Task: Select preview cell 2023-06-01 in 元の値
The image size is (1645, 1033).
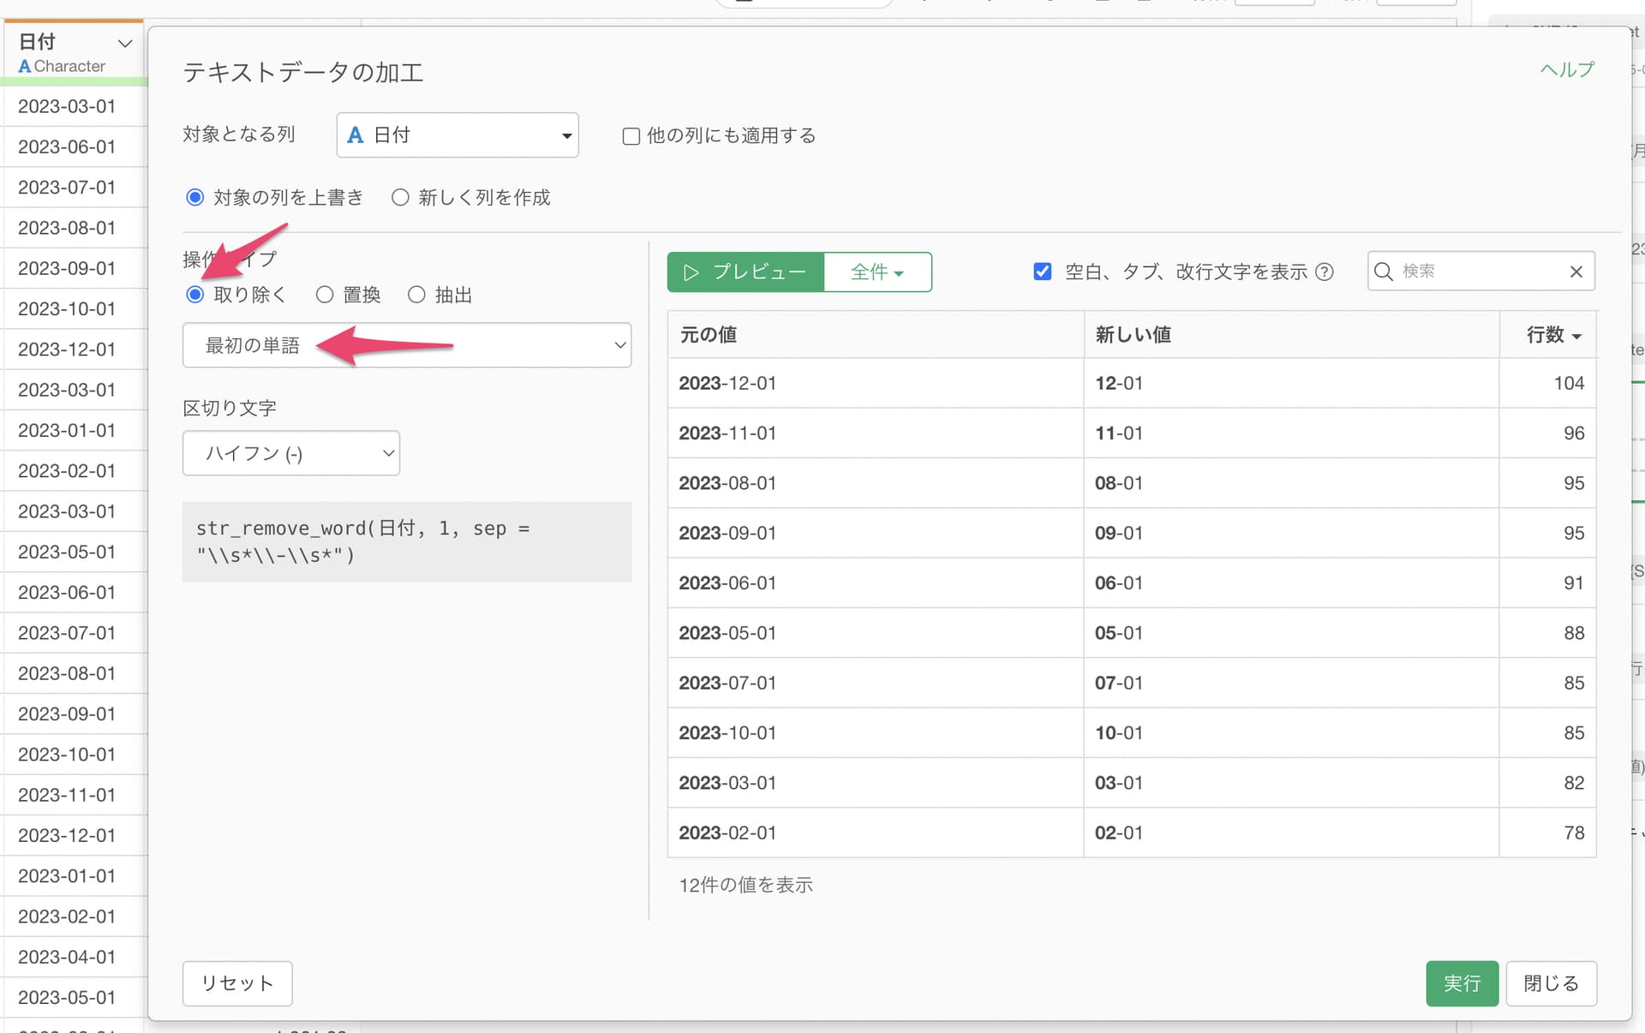Action: [x=876, y=583]
